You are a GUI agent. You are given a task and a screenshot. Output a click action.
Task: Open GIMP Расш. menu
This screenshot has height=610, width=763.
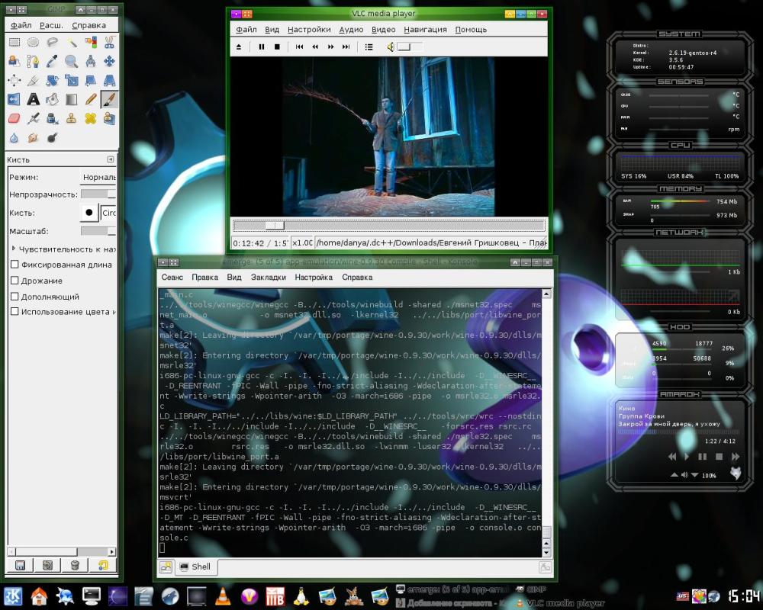coord(51,25)
